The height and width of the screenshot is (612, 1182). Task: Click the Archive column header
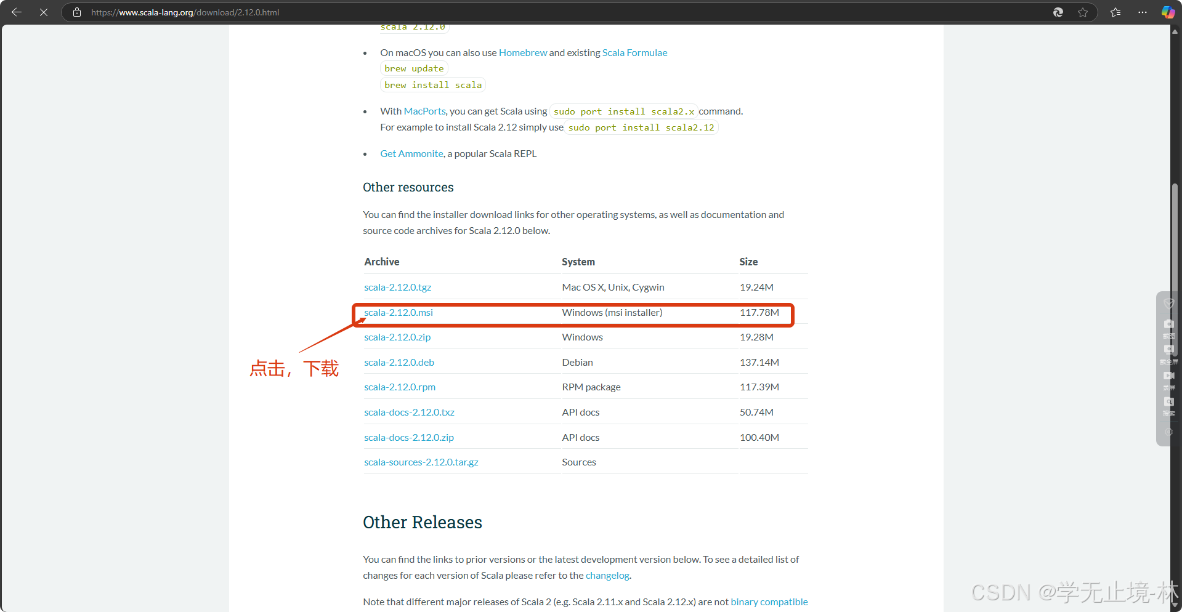[x=382, y=262]
